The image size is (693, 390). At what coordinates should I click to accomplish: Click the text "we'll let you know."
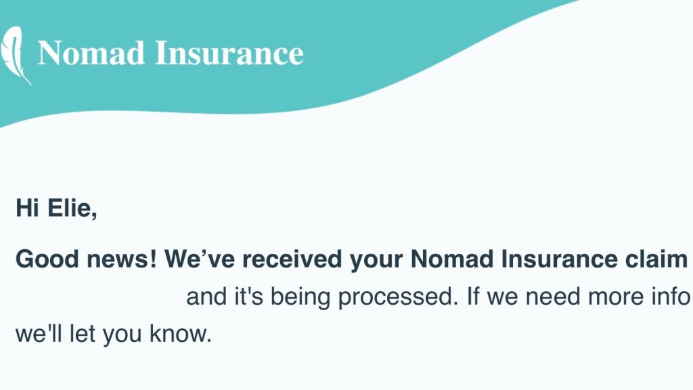[114, 334]
